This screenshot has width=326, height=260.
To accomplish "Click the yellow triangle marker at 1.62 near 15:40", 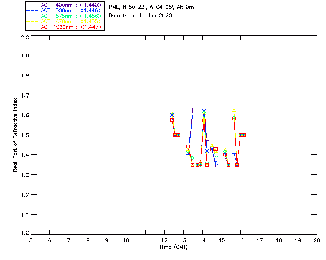I will coord(234,110).
